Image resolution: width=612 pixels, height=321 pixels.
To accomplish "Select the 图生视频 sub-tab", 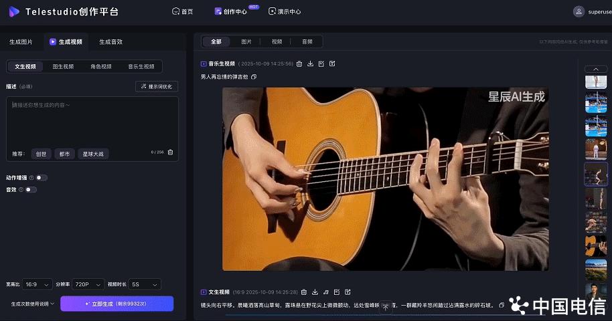I will click(x=63, y=66).
